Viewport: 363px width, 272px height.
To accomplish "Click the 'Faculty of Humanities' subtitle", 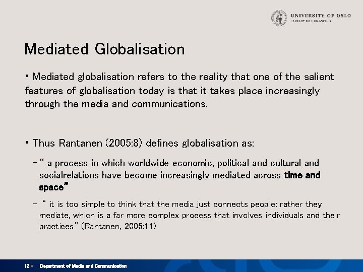I will [x=311, y=21].
